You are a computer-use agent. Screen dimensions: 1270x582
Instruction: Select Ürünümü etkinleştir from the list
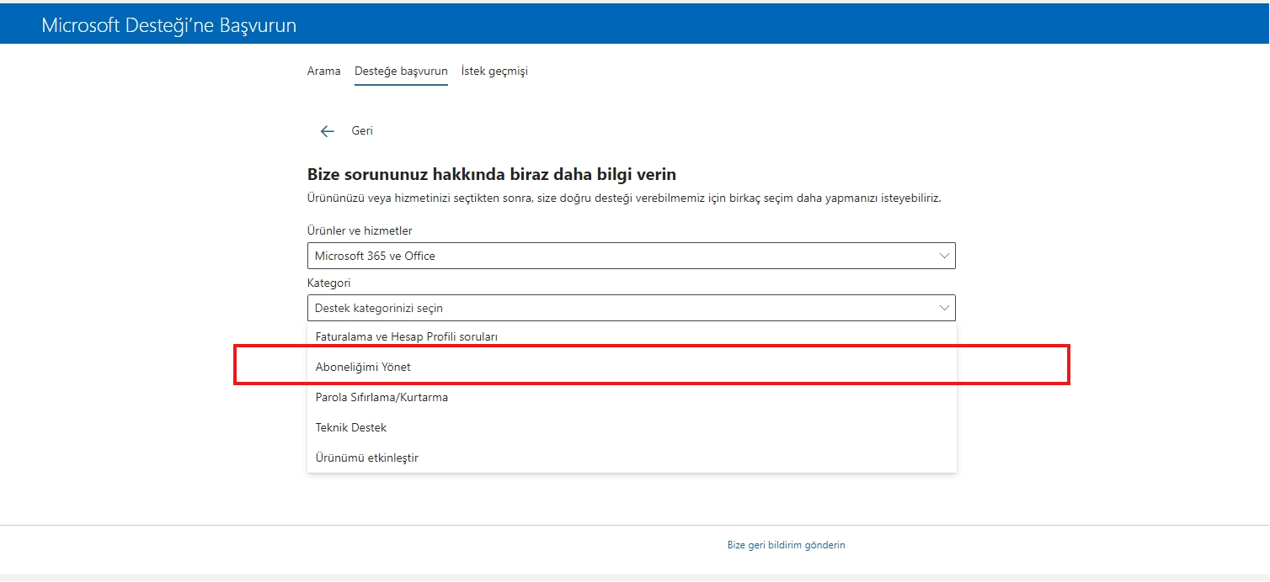click(632, 458)
